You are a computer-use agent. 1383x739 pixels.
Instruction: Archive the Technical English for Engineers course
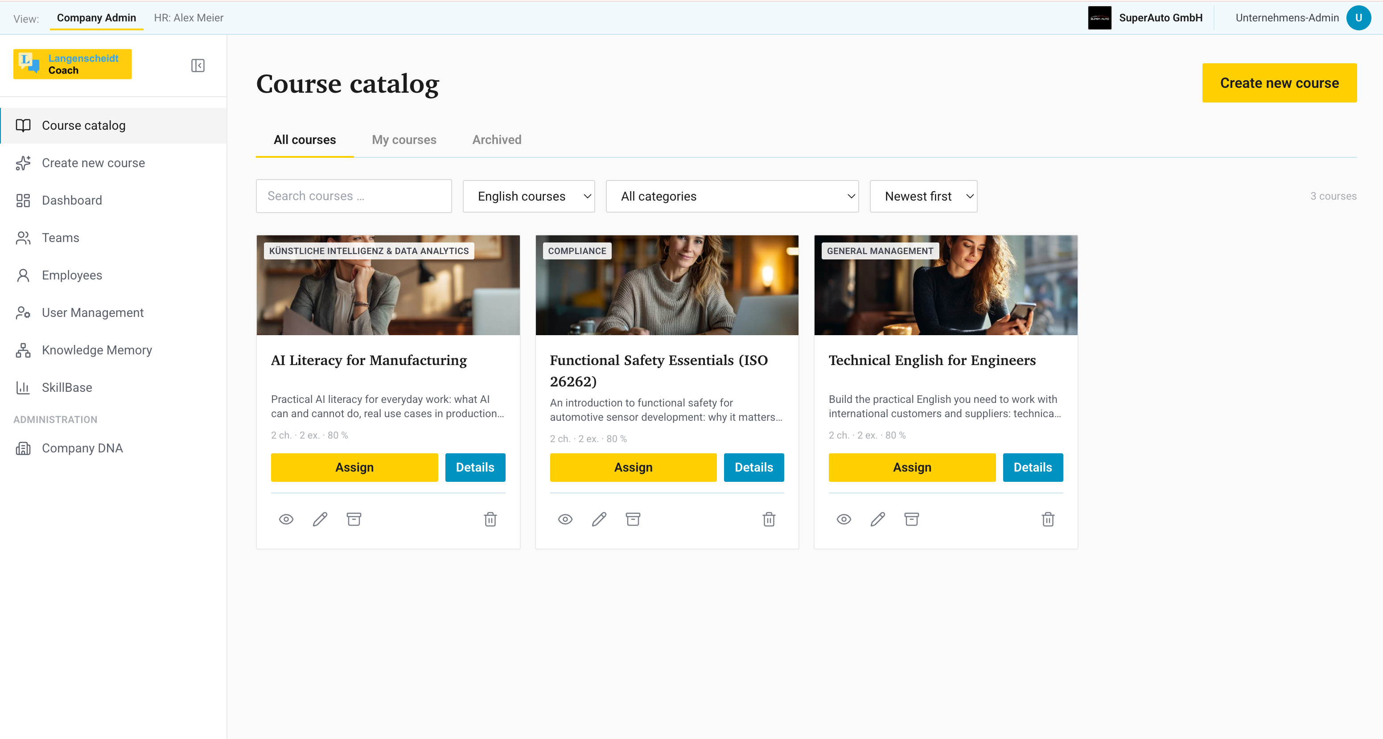point(912,519)
